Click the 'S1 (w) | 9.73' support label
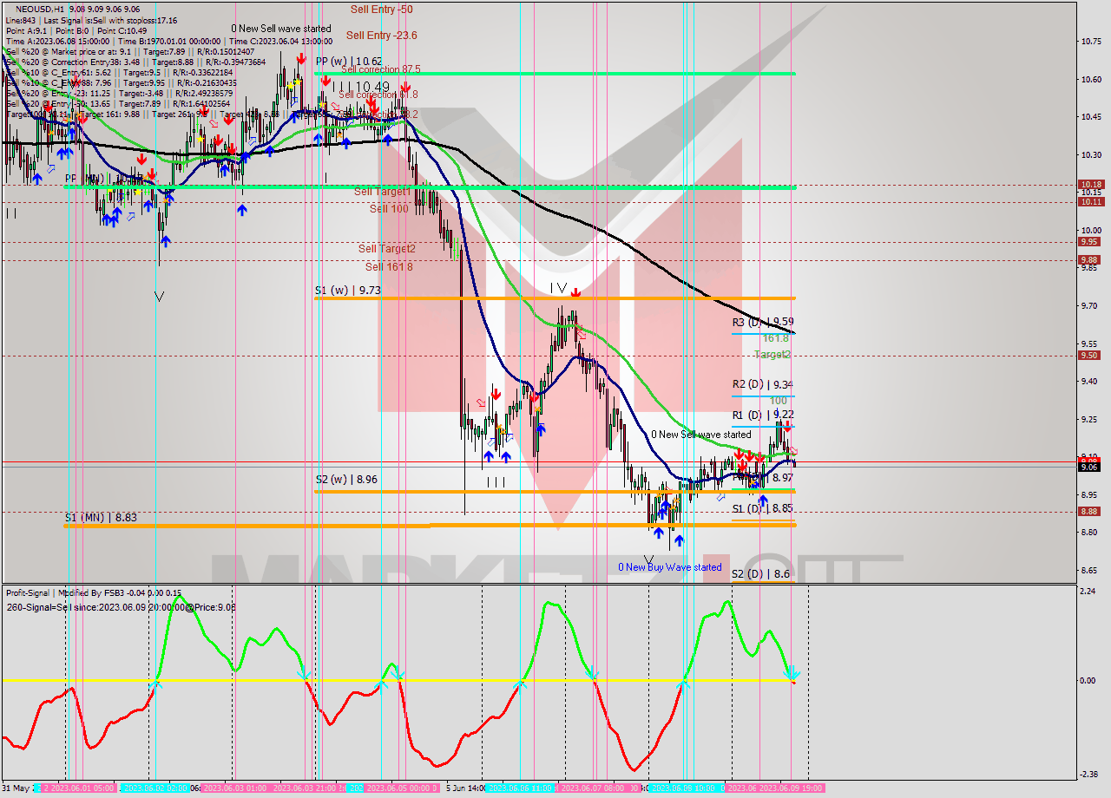Screen dimensions: 1111x798 [x=348, y=291]
